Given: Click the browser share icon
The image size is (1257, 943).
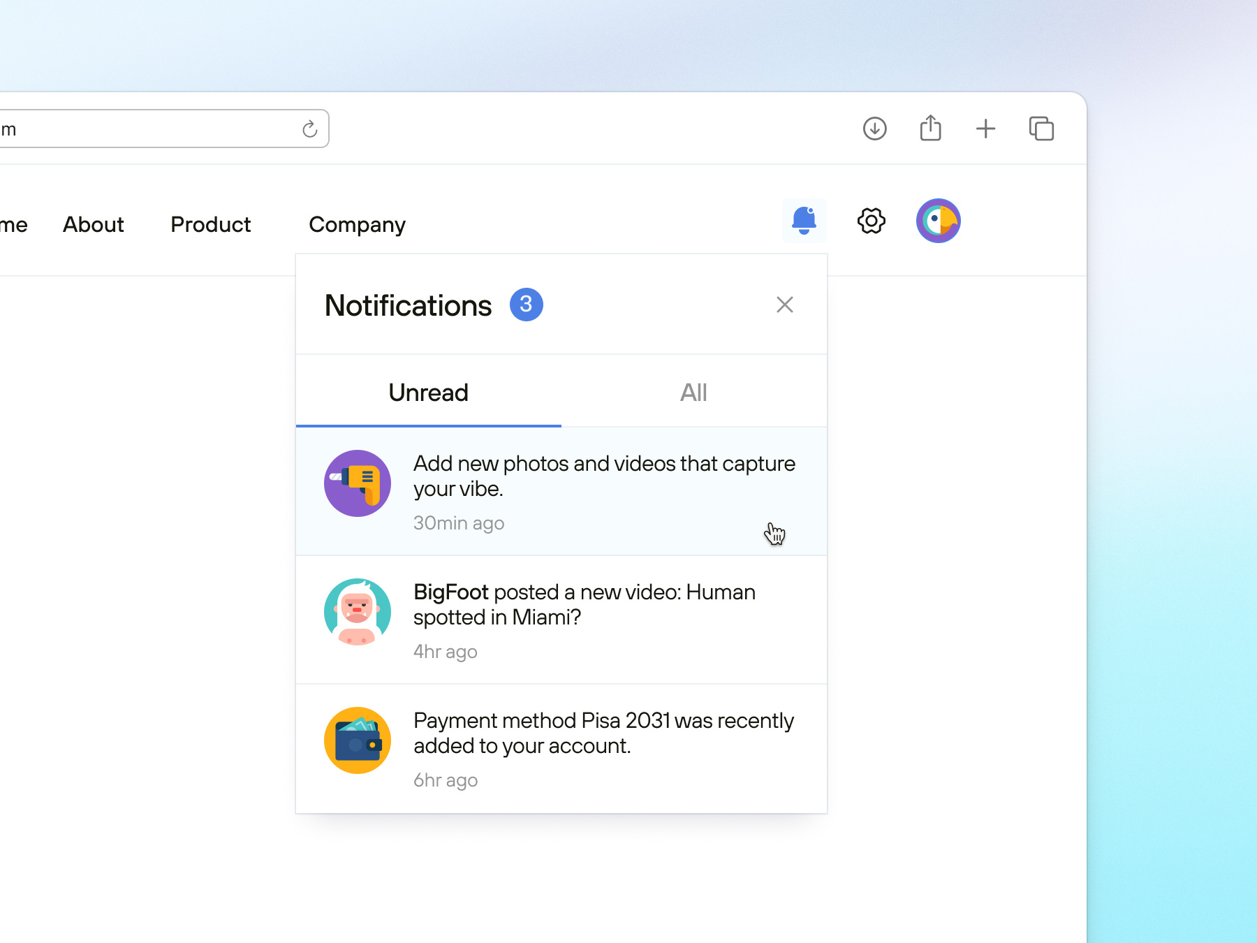Looking at the screenshot, I should click(929, 129).
